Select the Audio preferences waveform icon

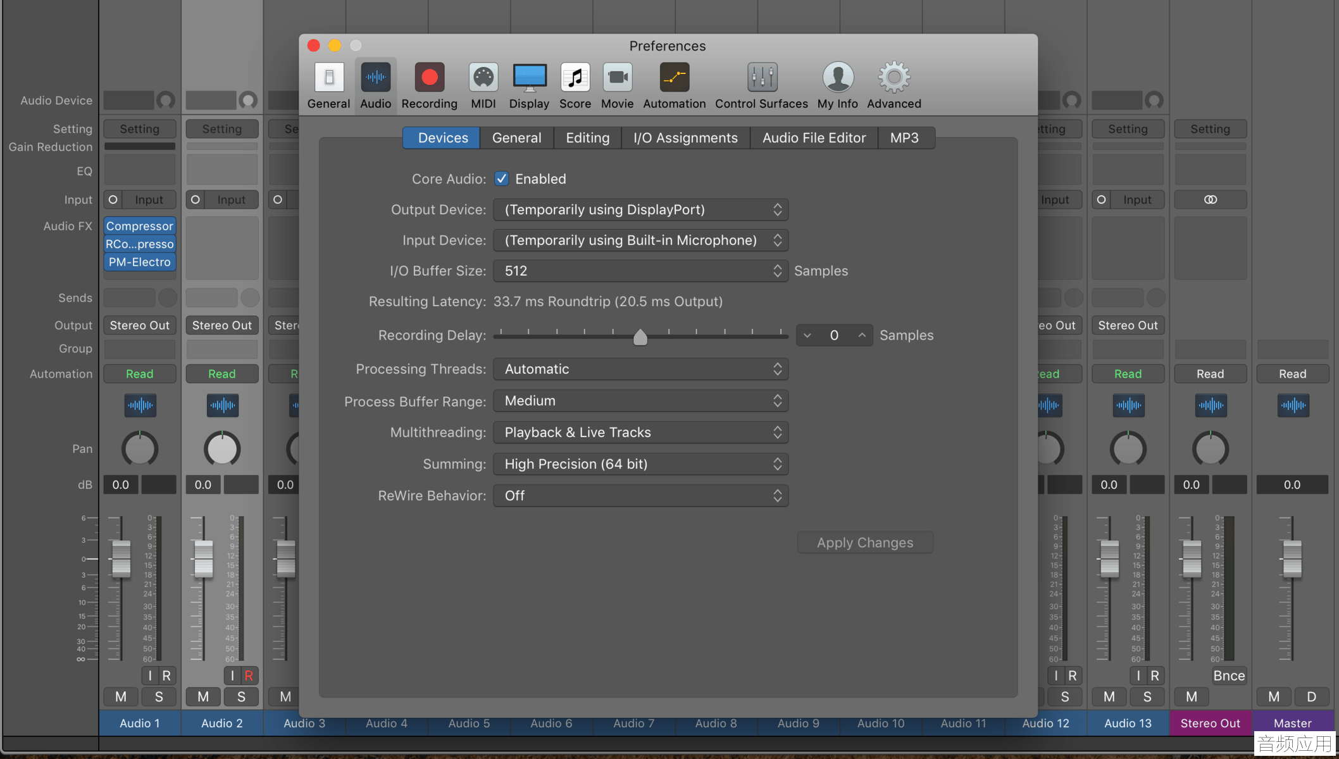point(376,78)
